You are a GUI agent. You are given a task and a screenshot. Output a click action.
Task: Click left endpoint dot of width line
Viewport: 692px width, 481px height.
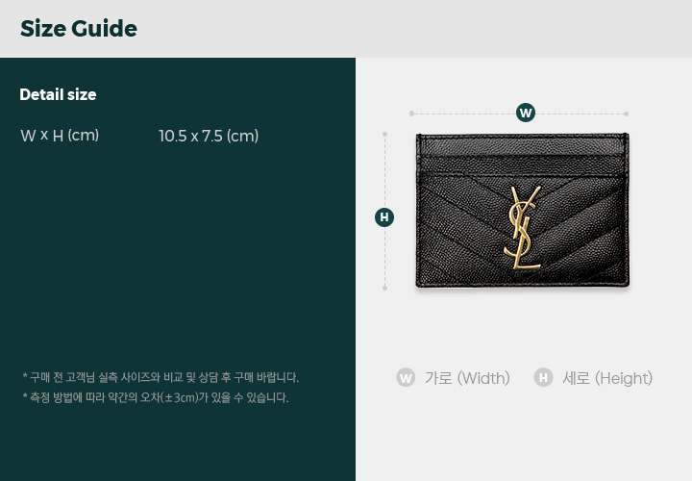tap(411, 114)
